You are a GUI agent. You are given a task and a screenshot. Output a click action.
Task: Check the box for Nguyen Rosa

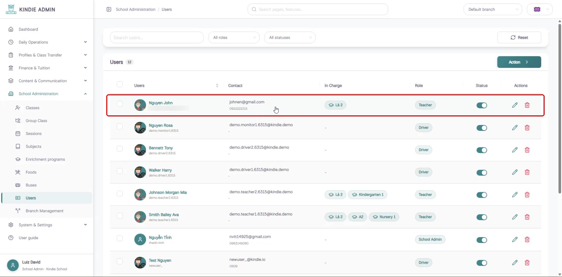tap(120, 126)
